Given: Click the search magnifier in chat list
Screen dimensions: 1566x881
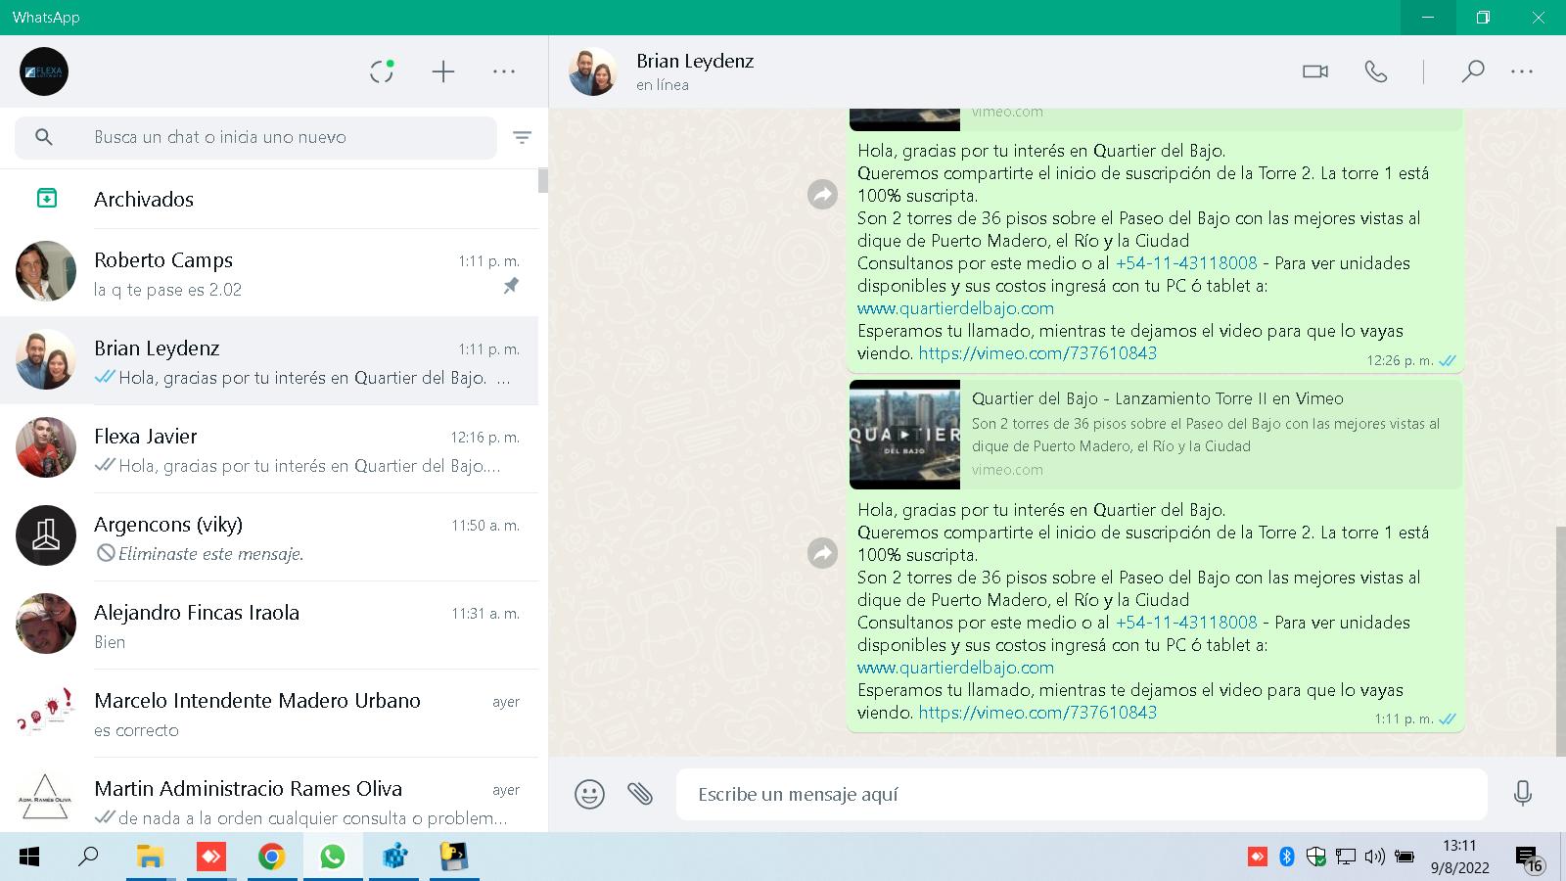Looking at the screenshot, I should [x=44, y=137].
